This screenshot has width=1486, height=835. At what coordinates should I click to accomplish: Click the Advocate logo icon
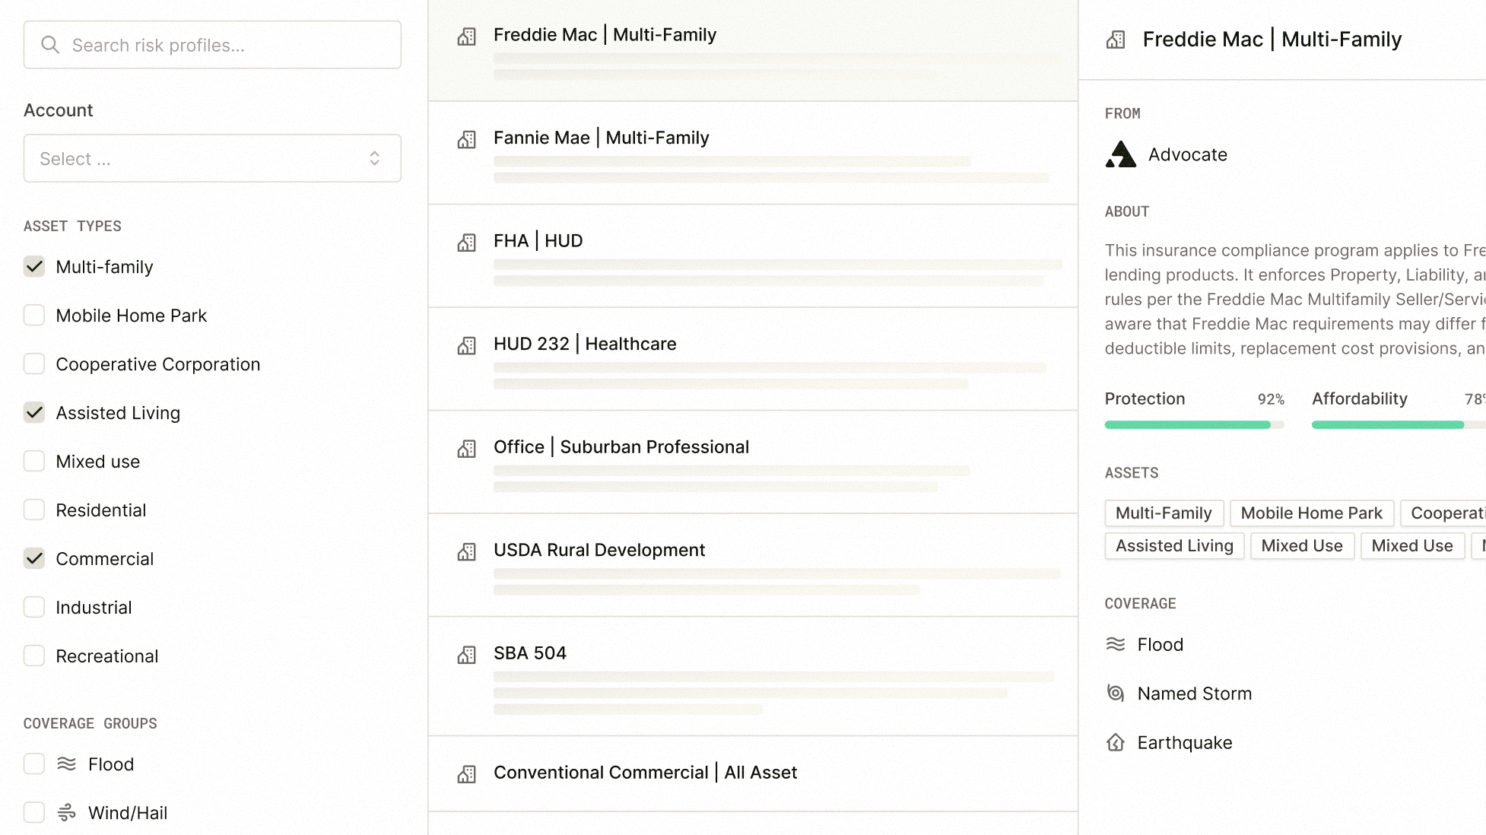1120,154
